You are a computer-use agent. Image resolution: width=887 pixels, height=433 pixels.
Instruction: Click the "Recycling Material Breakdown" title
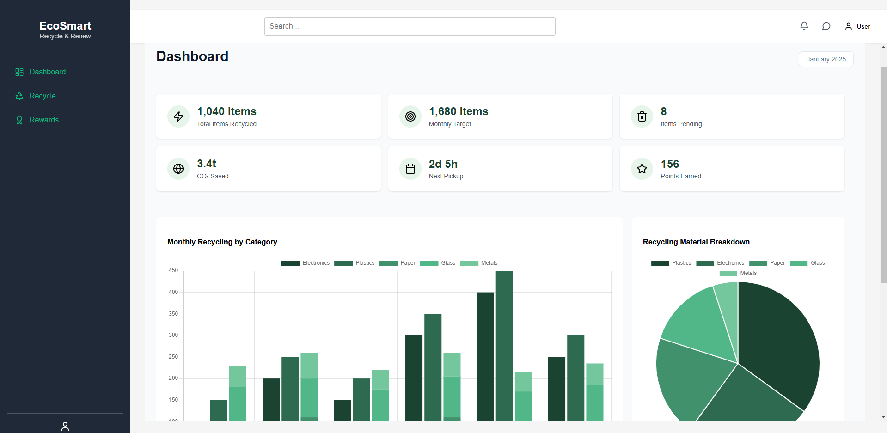[696, 242]
